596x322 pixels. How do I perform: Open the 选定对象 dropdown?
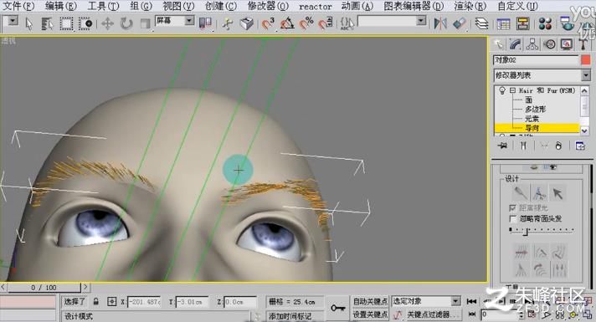(455, 301)
